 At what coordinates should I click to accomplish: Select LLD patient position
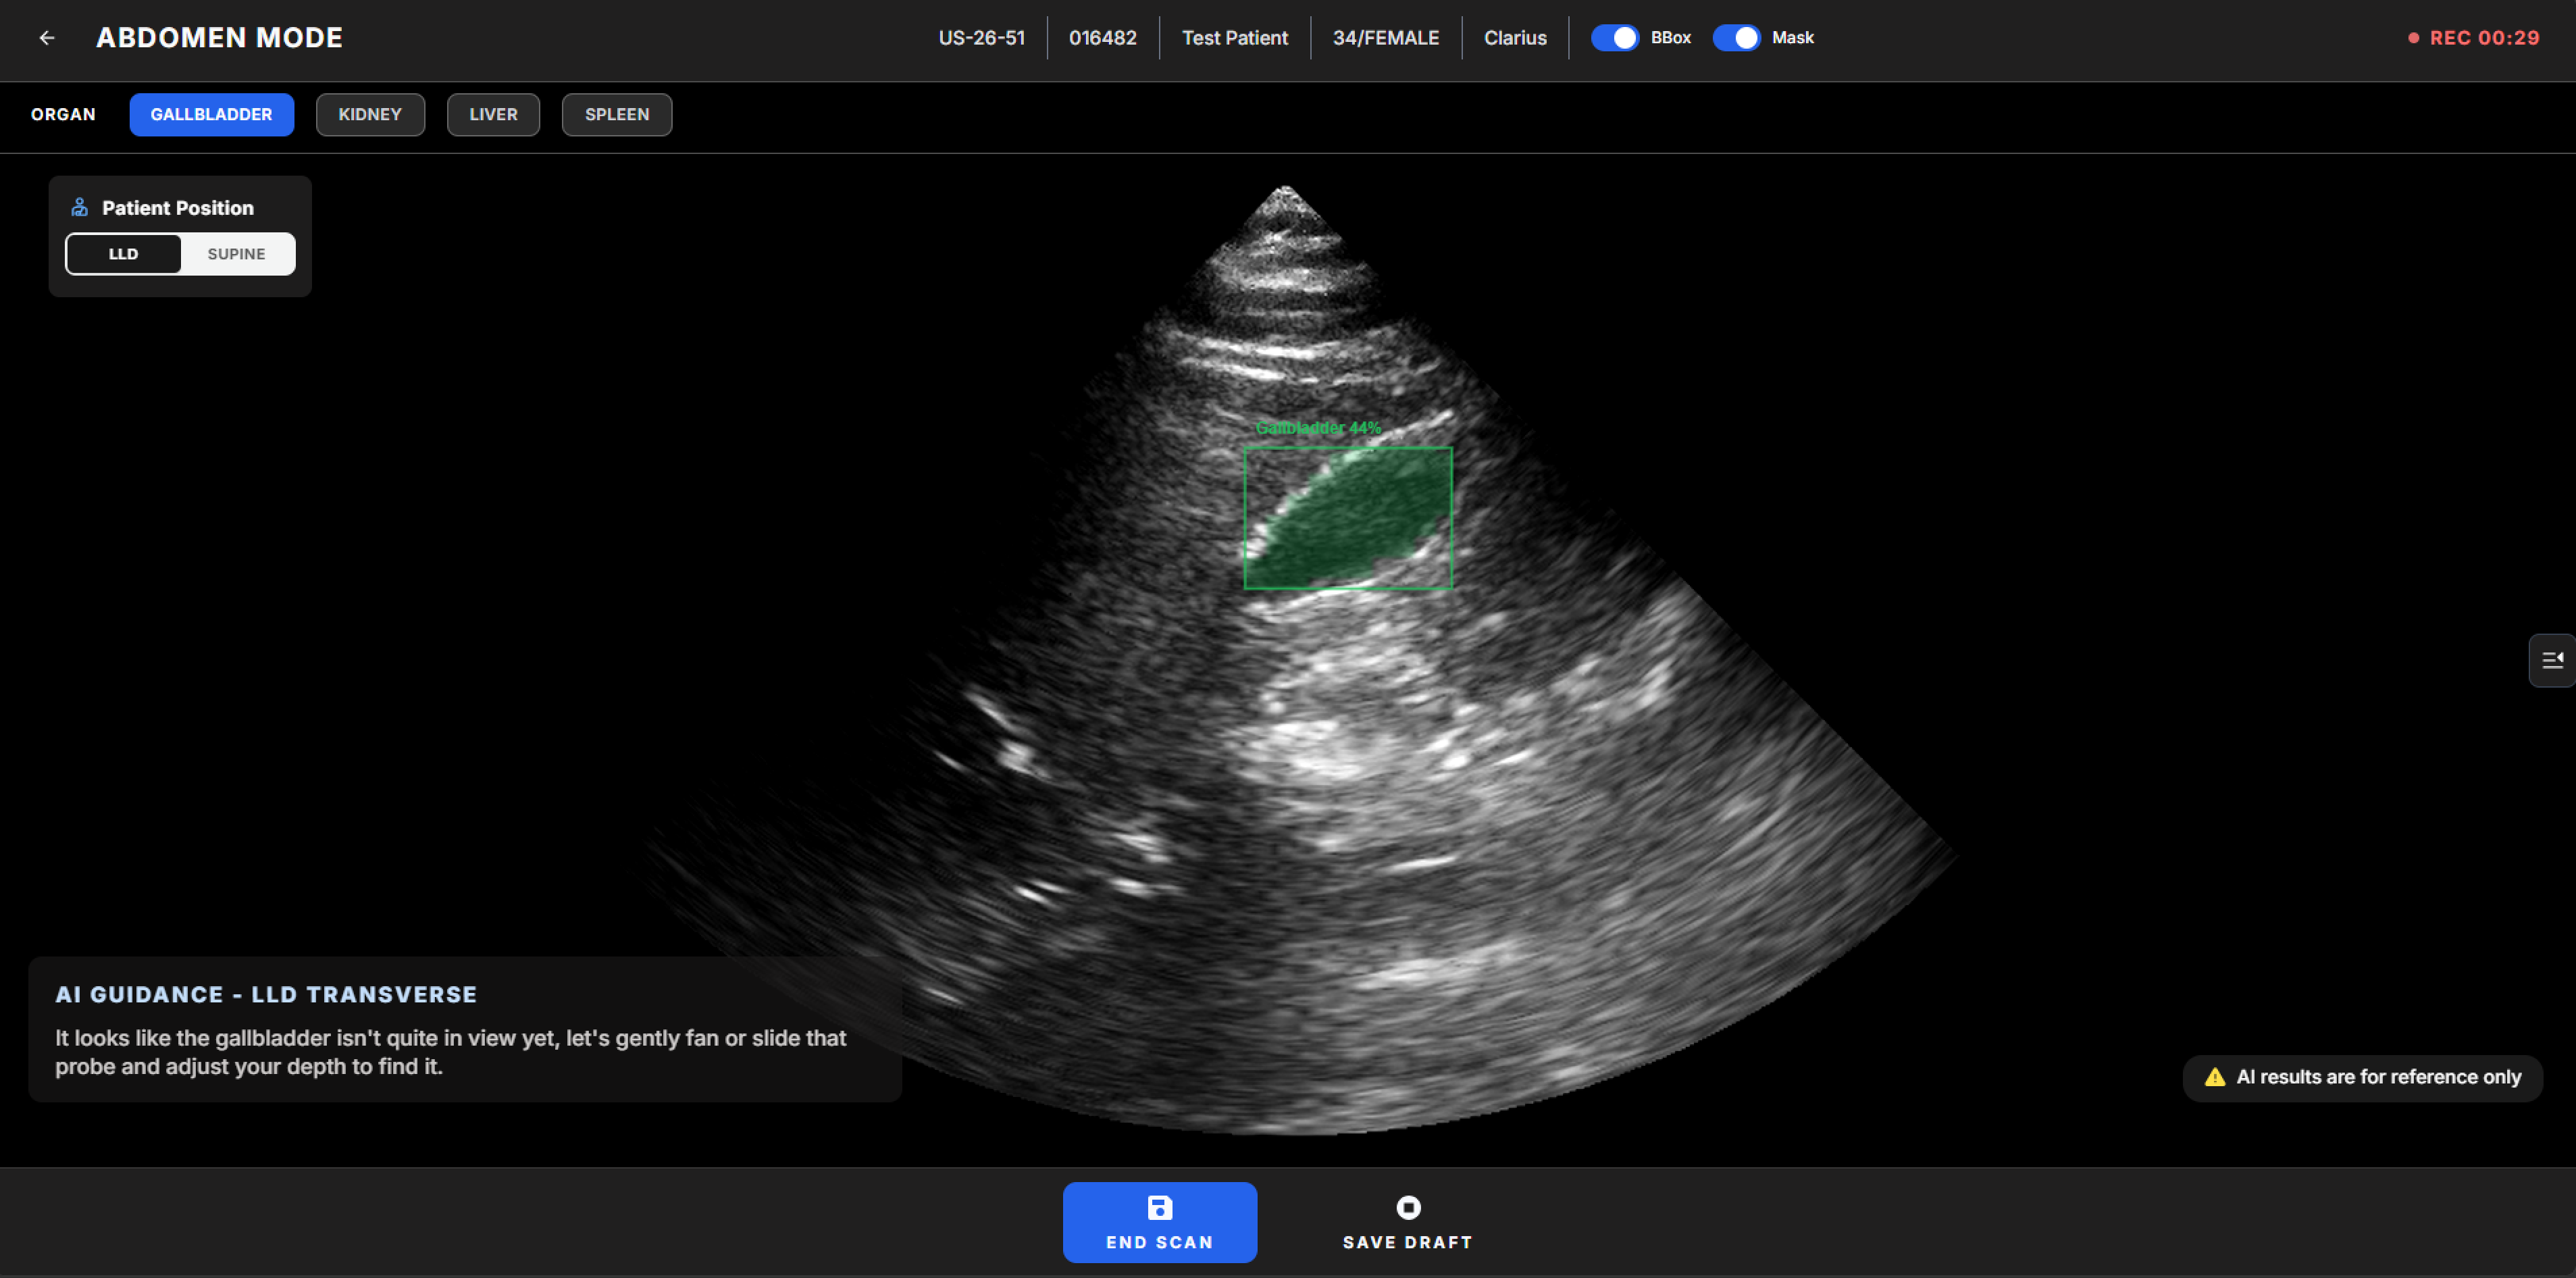pos(124,254)
